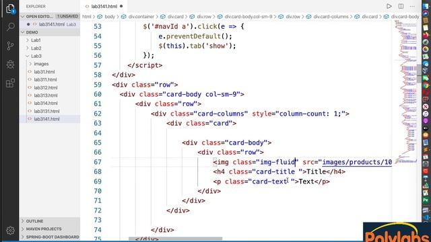Screen dimensions: 431x242
Task: Click 'img-fluid' class value on line 67
Action: click(277, 162)
